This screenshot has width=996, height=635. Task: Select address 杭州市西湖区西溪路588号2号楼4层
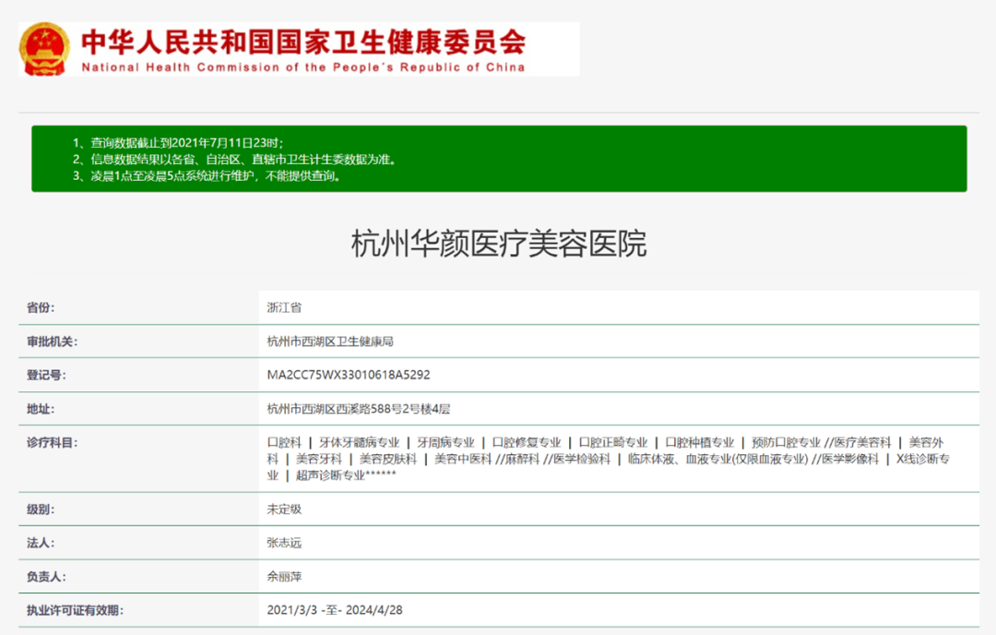[x=358, y=410]
